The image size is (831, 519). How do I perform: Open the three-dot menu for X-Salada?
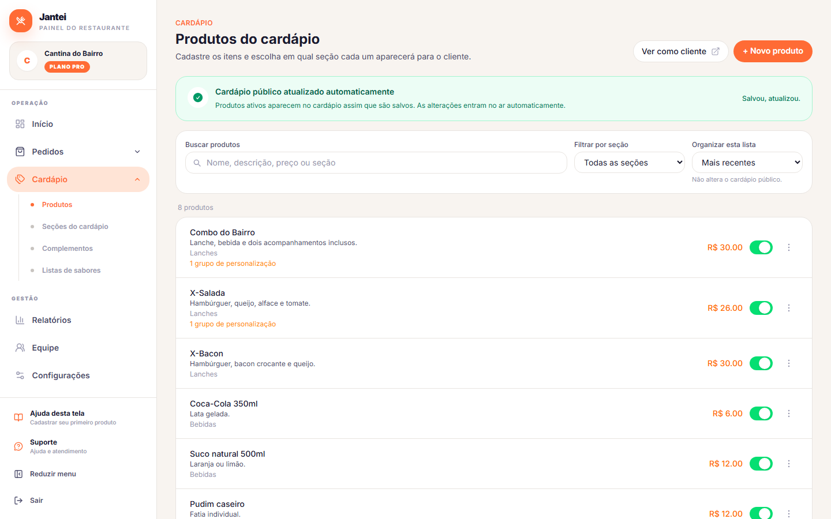click(789, 308)
